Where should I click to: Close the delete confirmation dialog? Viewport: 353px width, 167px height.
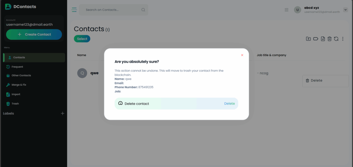pos(242,55)
